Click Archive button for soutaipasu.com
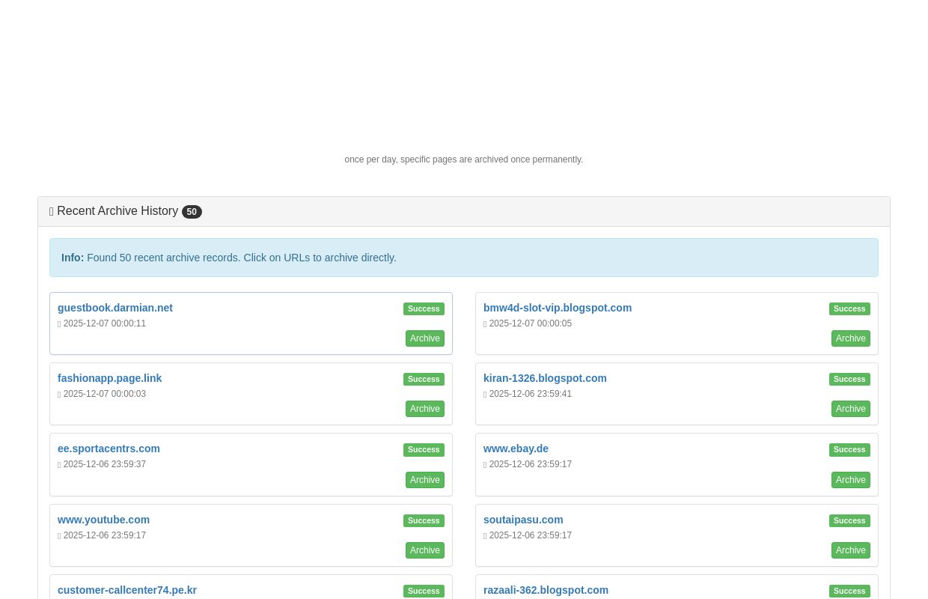928x599 pixels. (x=850, y=550)
